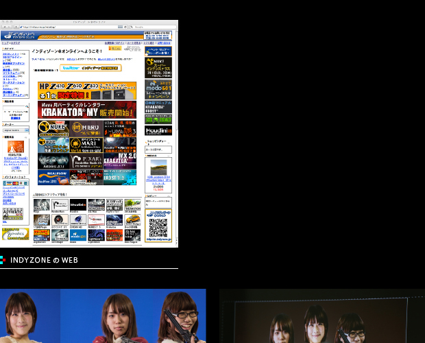425x343 pixels.
Task: Click the product search box in left sidebar
Action: 14,107
